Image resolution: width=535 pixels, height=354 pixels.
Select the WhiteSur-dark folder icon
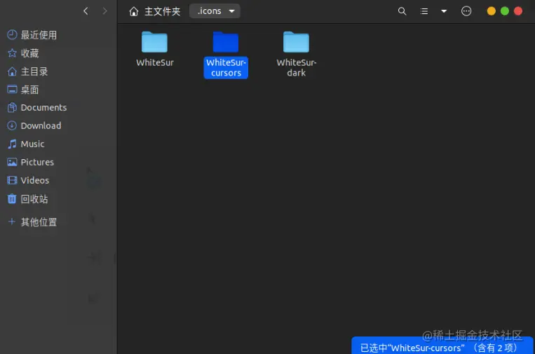(296, 42)
